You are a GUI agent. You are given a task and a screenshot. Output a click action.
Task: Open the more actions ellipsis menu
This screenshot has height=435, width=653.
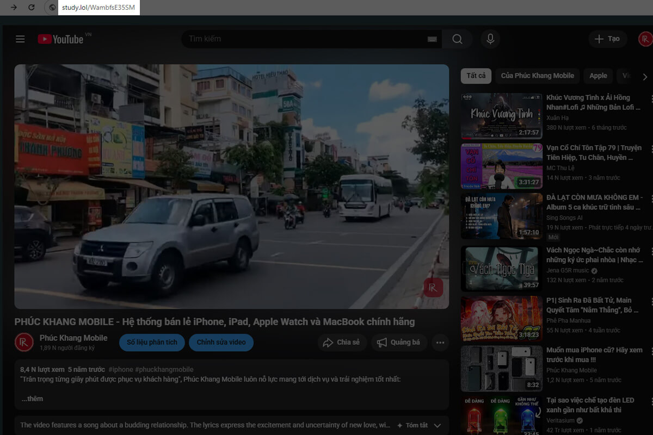440,343
